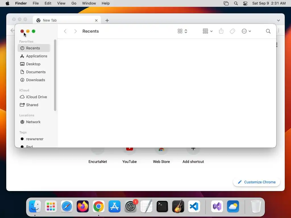Click the date and time clock

[269, 3]
